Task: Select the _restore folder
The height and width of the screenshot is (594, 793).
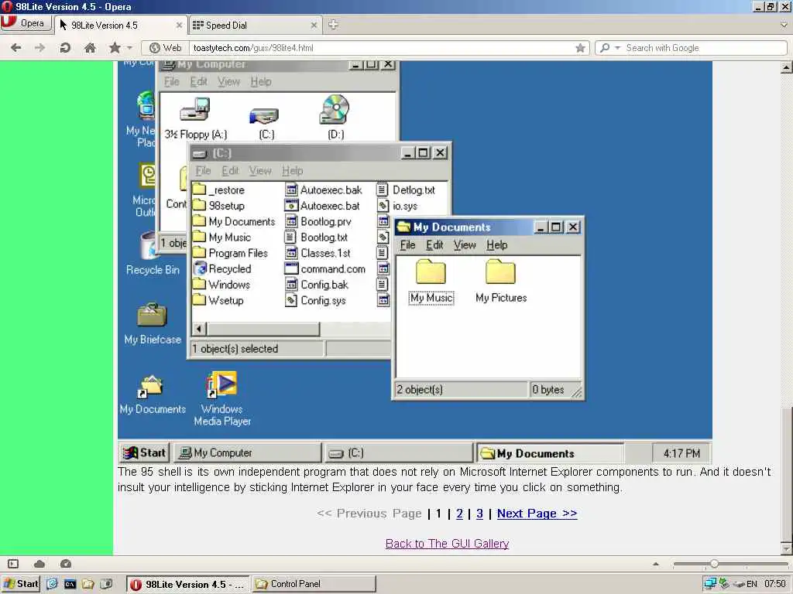Action: tap(219, 190)
